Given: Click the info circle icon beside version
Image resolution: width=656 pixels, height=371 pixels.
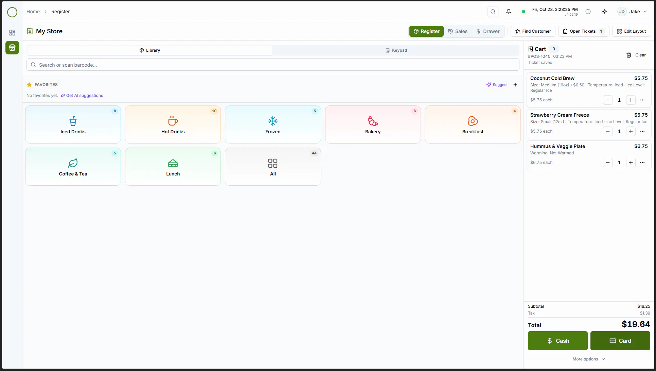Looking at the screenshot, I should pyautogui.click(x=588, y=12).
